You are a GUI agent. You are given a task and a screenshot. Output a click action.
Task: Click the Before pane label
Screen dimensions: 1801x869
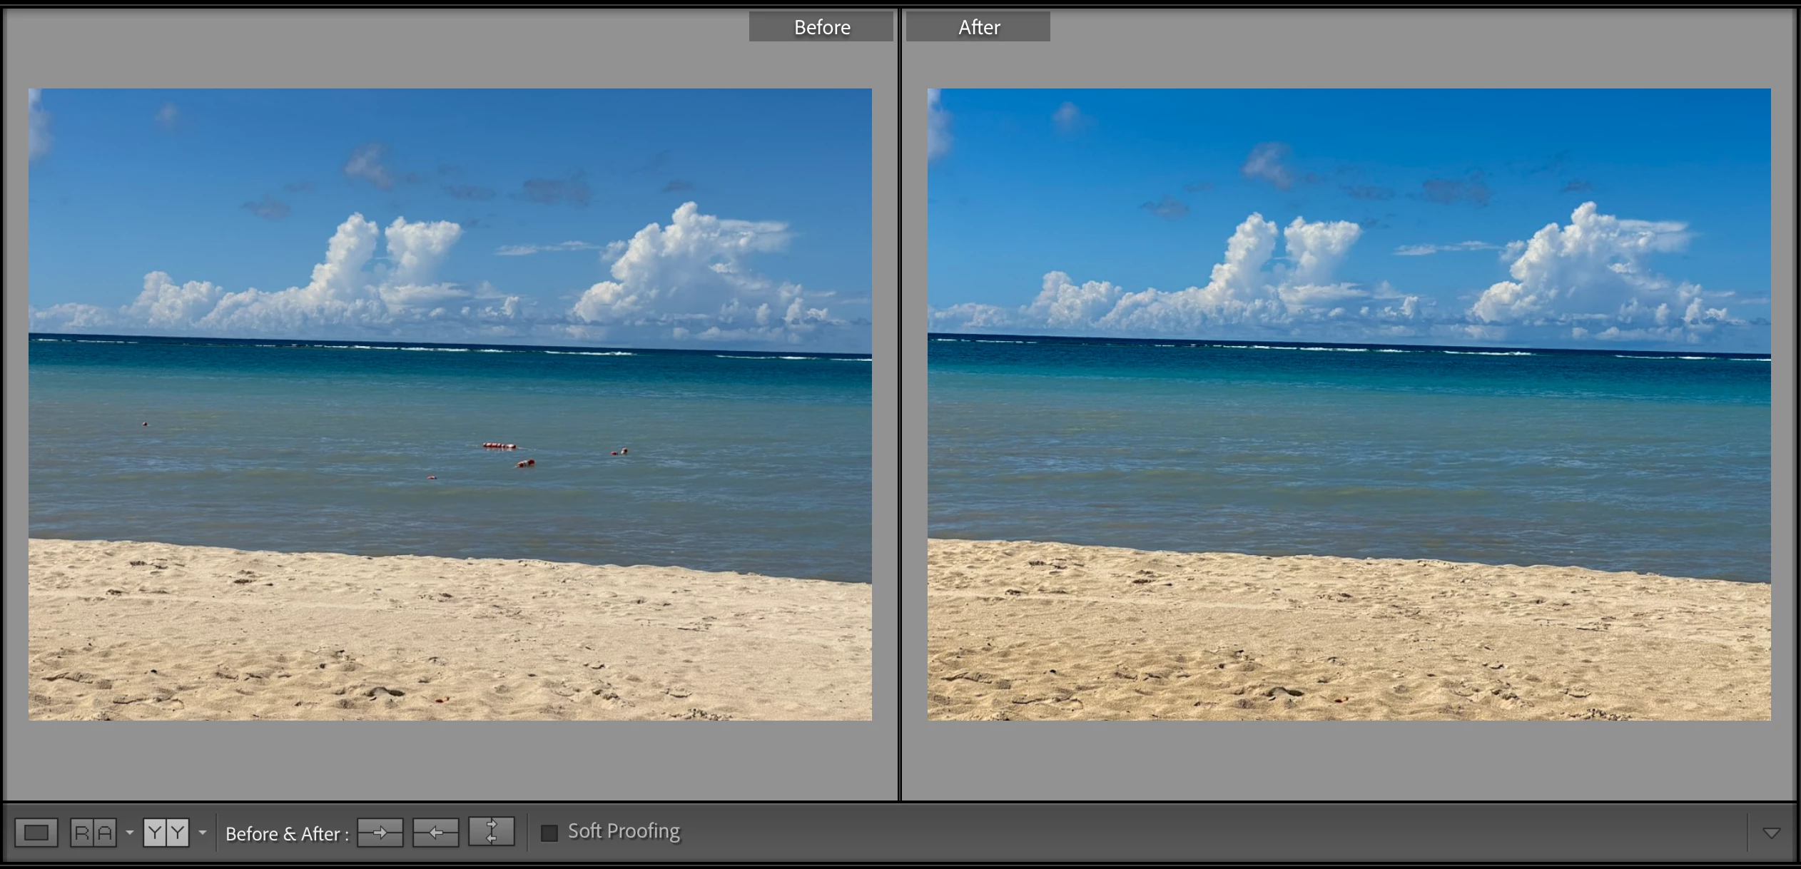821,27
